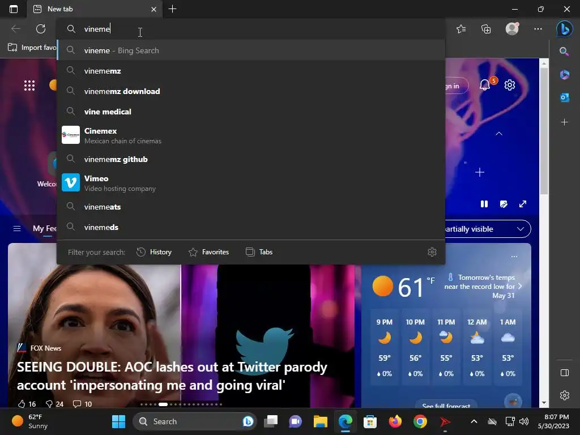The width and height of the screenshot is (580, 435).
Task: Select 'vine medical' suggestion
Action: (x=251, y=112)
